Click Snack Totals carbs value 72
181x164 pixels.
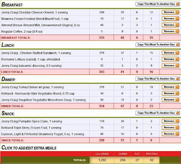[x=122, y=140]
